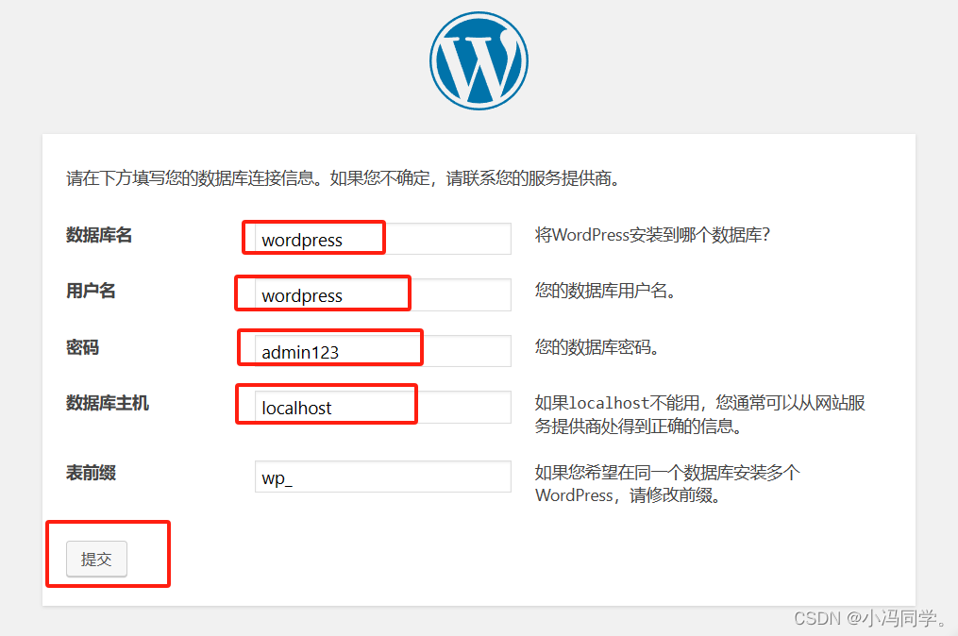Click the 数据库名 label

coord(99,235)
